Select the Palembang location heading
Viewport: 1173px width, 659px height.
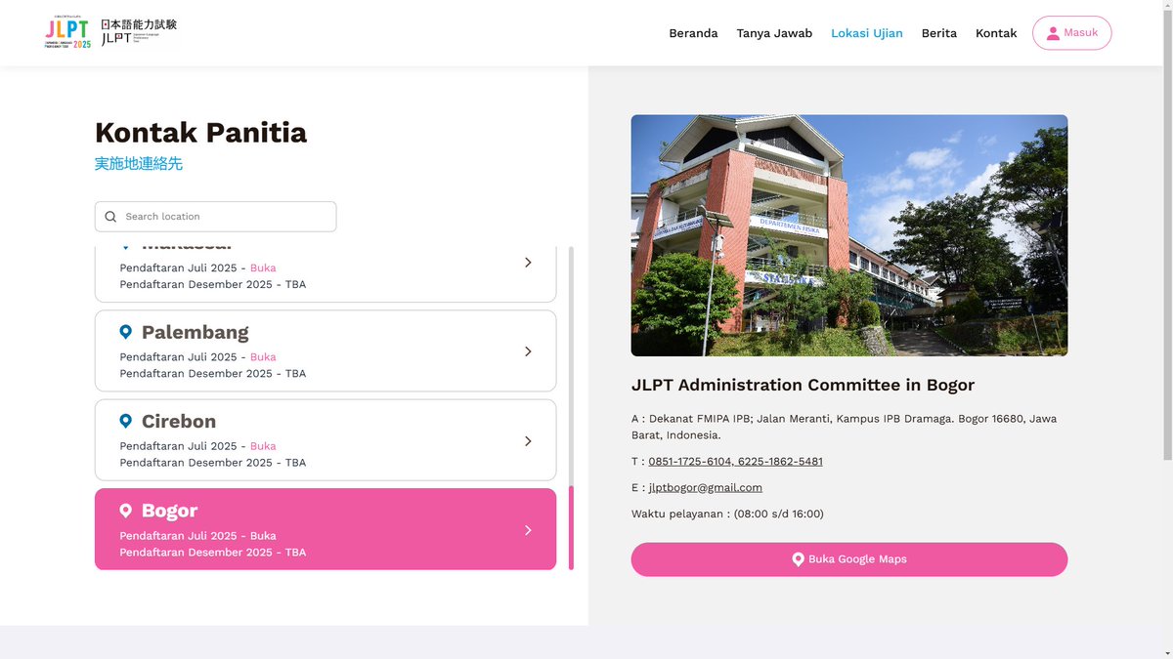click(x=195, y=332)
